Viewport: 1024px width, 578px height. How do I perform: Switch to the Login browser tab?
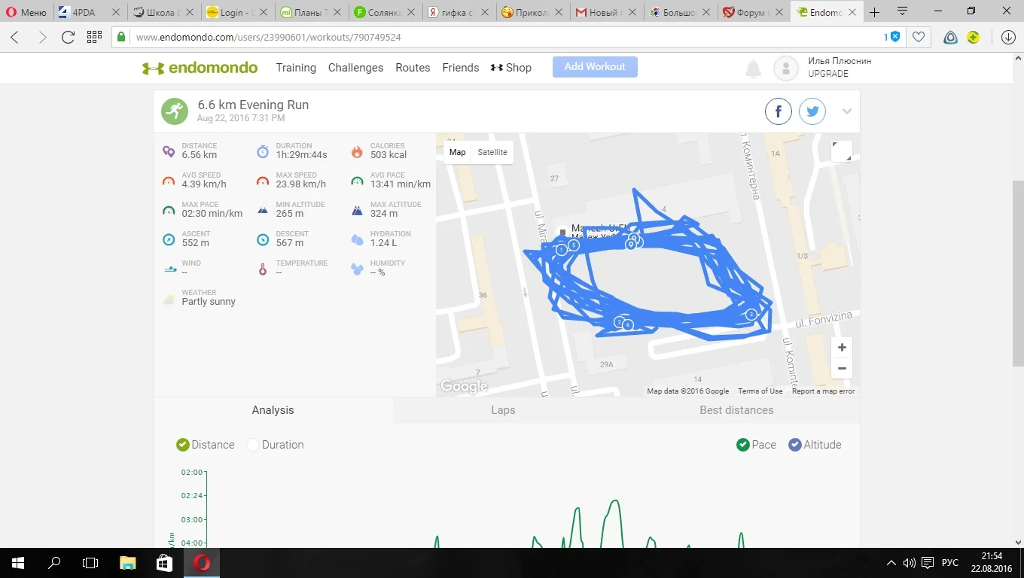coord(236,12)
